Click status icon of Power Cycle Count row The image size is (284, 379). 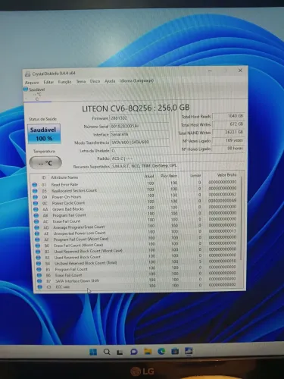[36, 203]
